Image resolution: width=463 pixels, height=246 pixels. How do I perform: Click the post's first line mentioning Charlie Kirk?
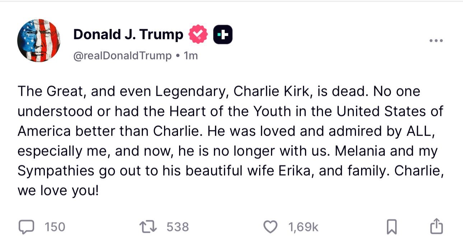[x=218, y=92]
